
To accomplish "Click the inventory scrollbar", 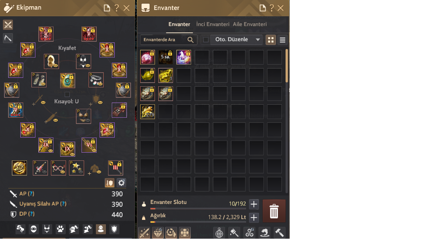I will (x=287, y=66).
